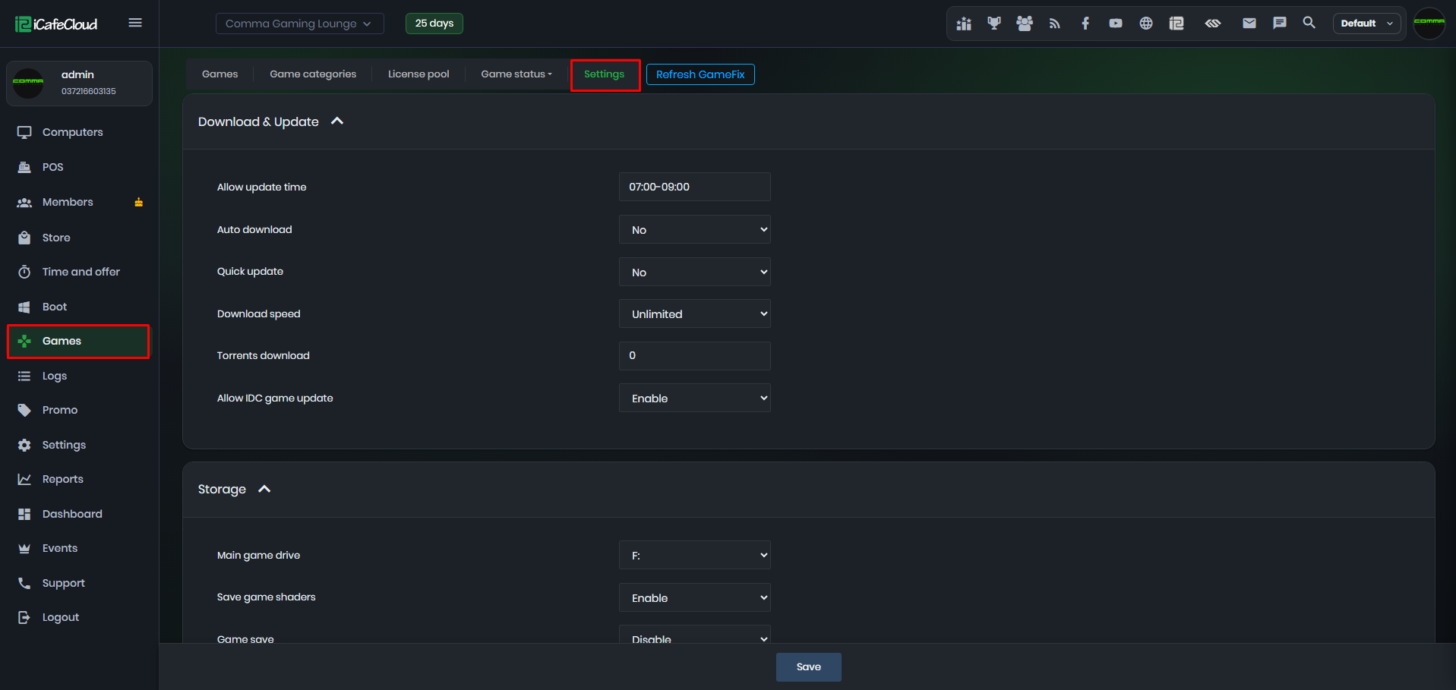Open the Quick update dropdown

694,272
